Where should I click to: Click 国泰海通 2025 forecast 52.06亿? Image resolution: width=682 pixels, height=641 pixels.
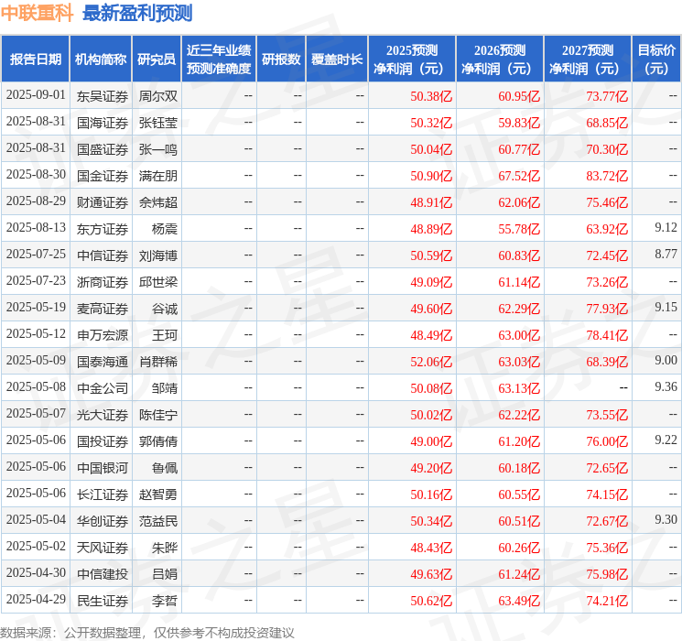(431, 362)
